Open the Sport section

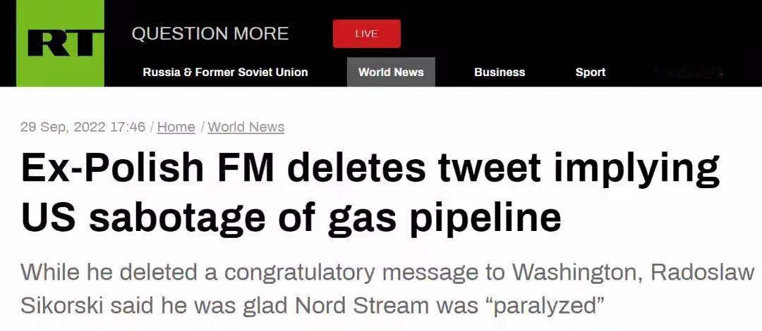pyautogui.click(x=590, y=72)
